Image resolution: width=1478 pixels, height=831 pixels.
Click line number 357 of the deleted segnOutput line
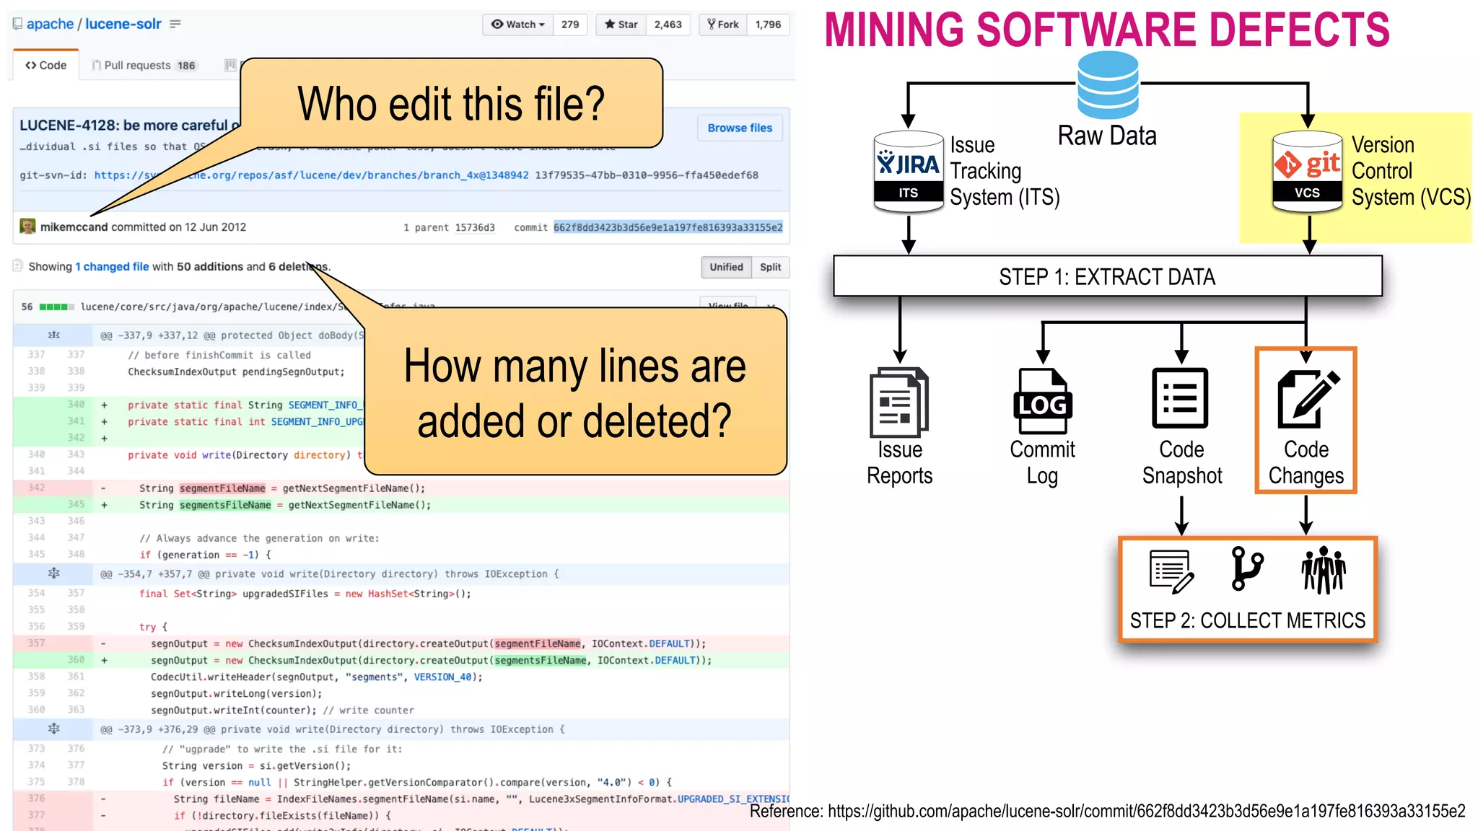click(36, 643)
